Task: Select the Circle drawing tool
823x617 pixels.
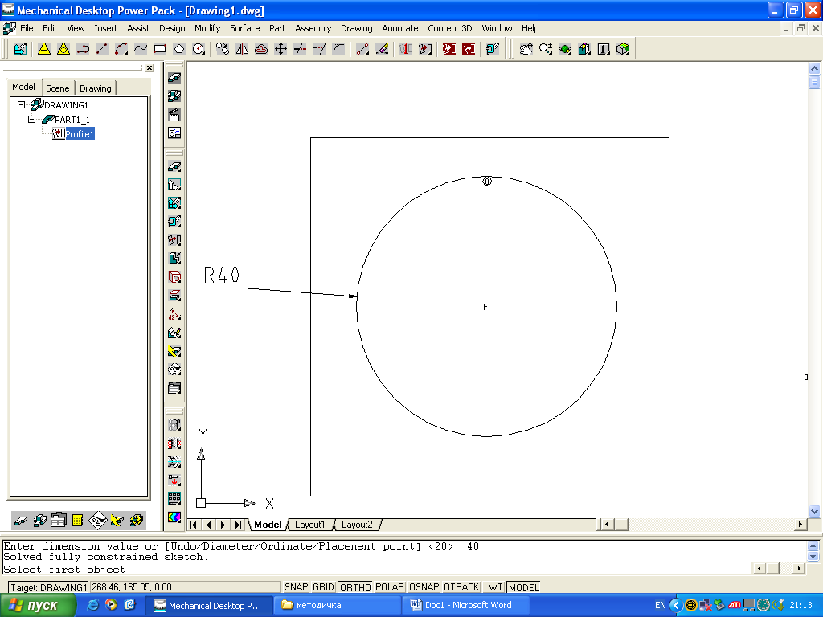Action: click(199, 49)
